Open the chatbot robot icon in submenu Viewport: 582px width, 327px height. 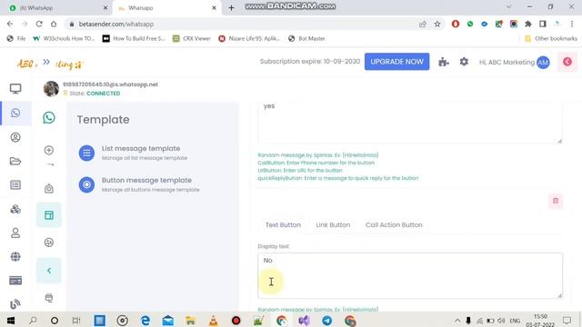coord(49,189)
